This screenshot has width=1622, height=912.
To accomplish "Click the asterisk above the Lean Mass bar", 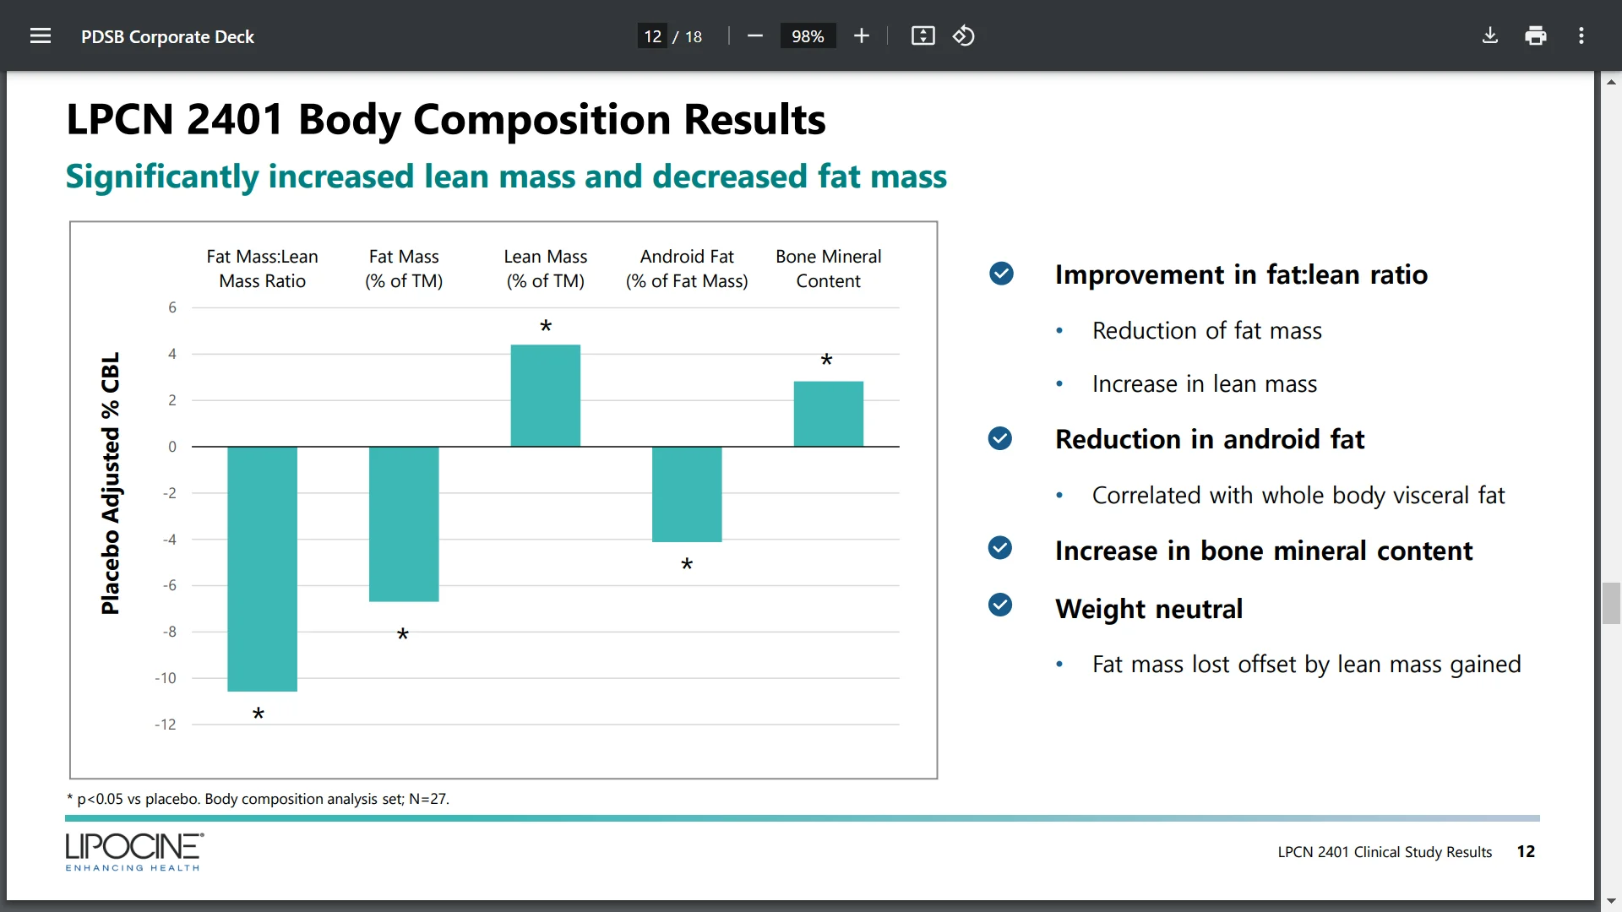I will pos(546,326).
